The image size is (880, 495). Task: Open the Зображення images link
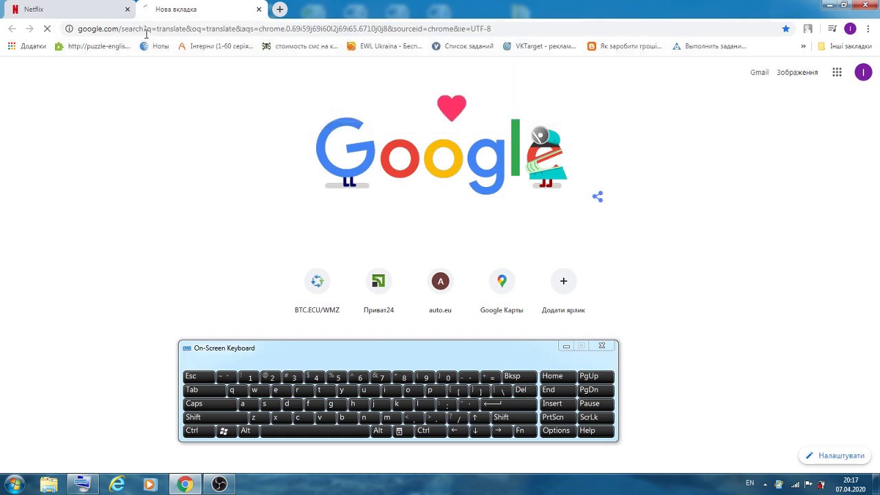coord(797,72)
